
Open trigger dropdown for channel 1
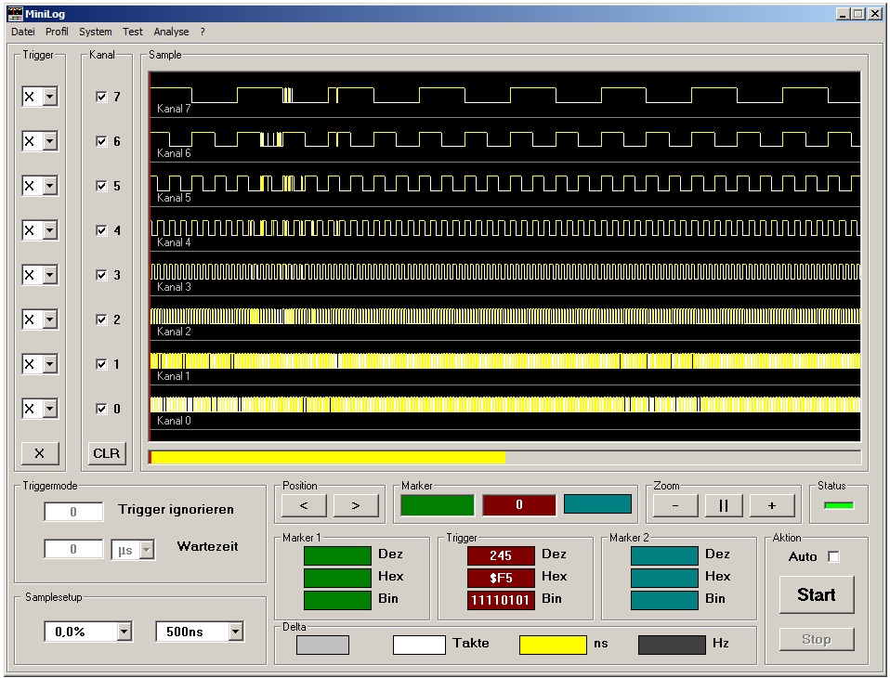tap(50, 364)
